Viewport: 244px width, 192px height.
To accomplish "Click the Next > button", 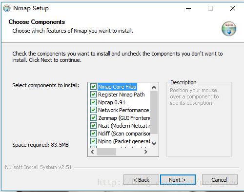I will [178, 180].
